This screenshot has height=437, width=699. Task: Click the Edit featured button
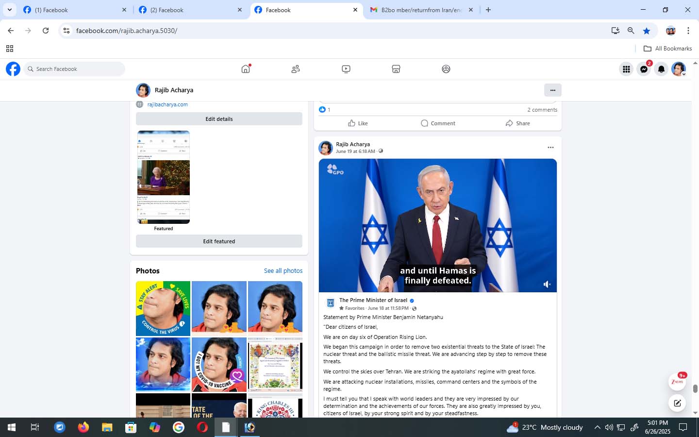coord(219,241)
